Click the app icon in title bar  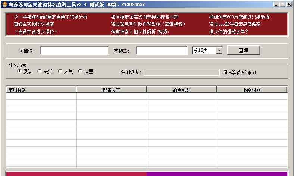(x=4, y=4)
